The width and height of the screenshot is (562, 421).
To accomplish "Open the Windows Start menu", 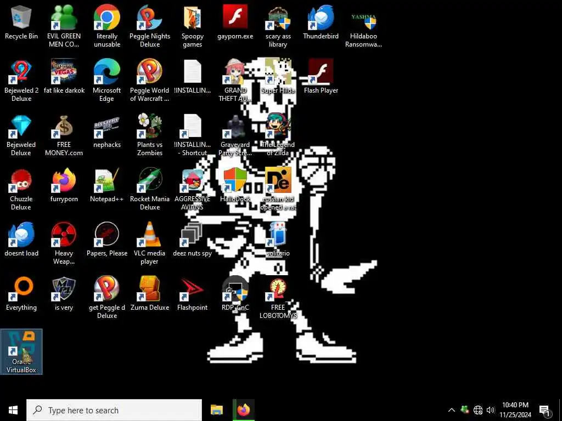I will pos(13,410).
